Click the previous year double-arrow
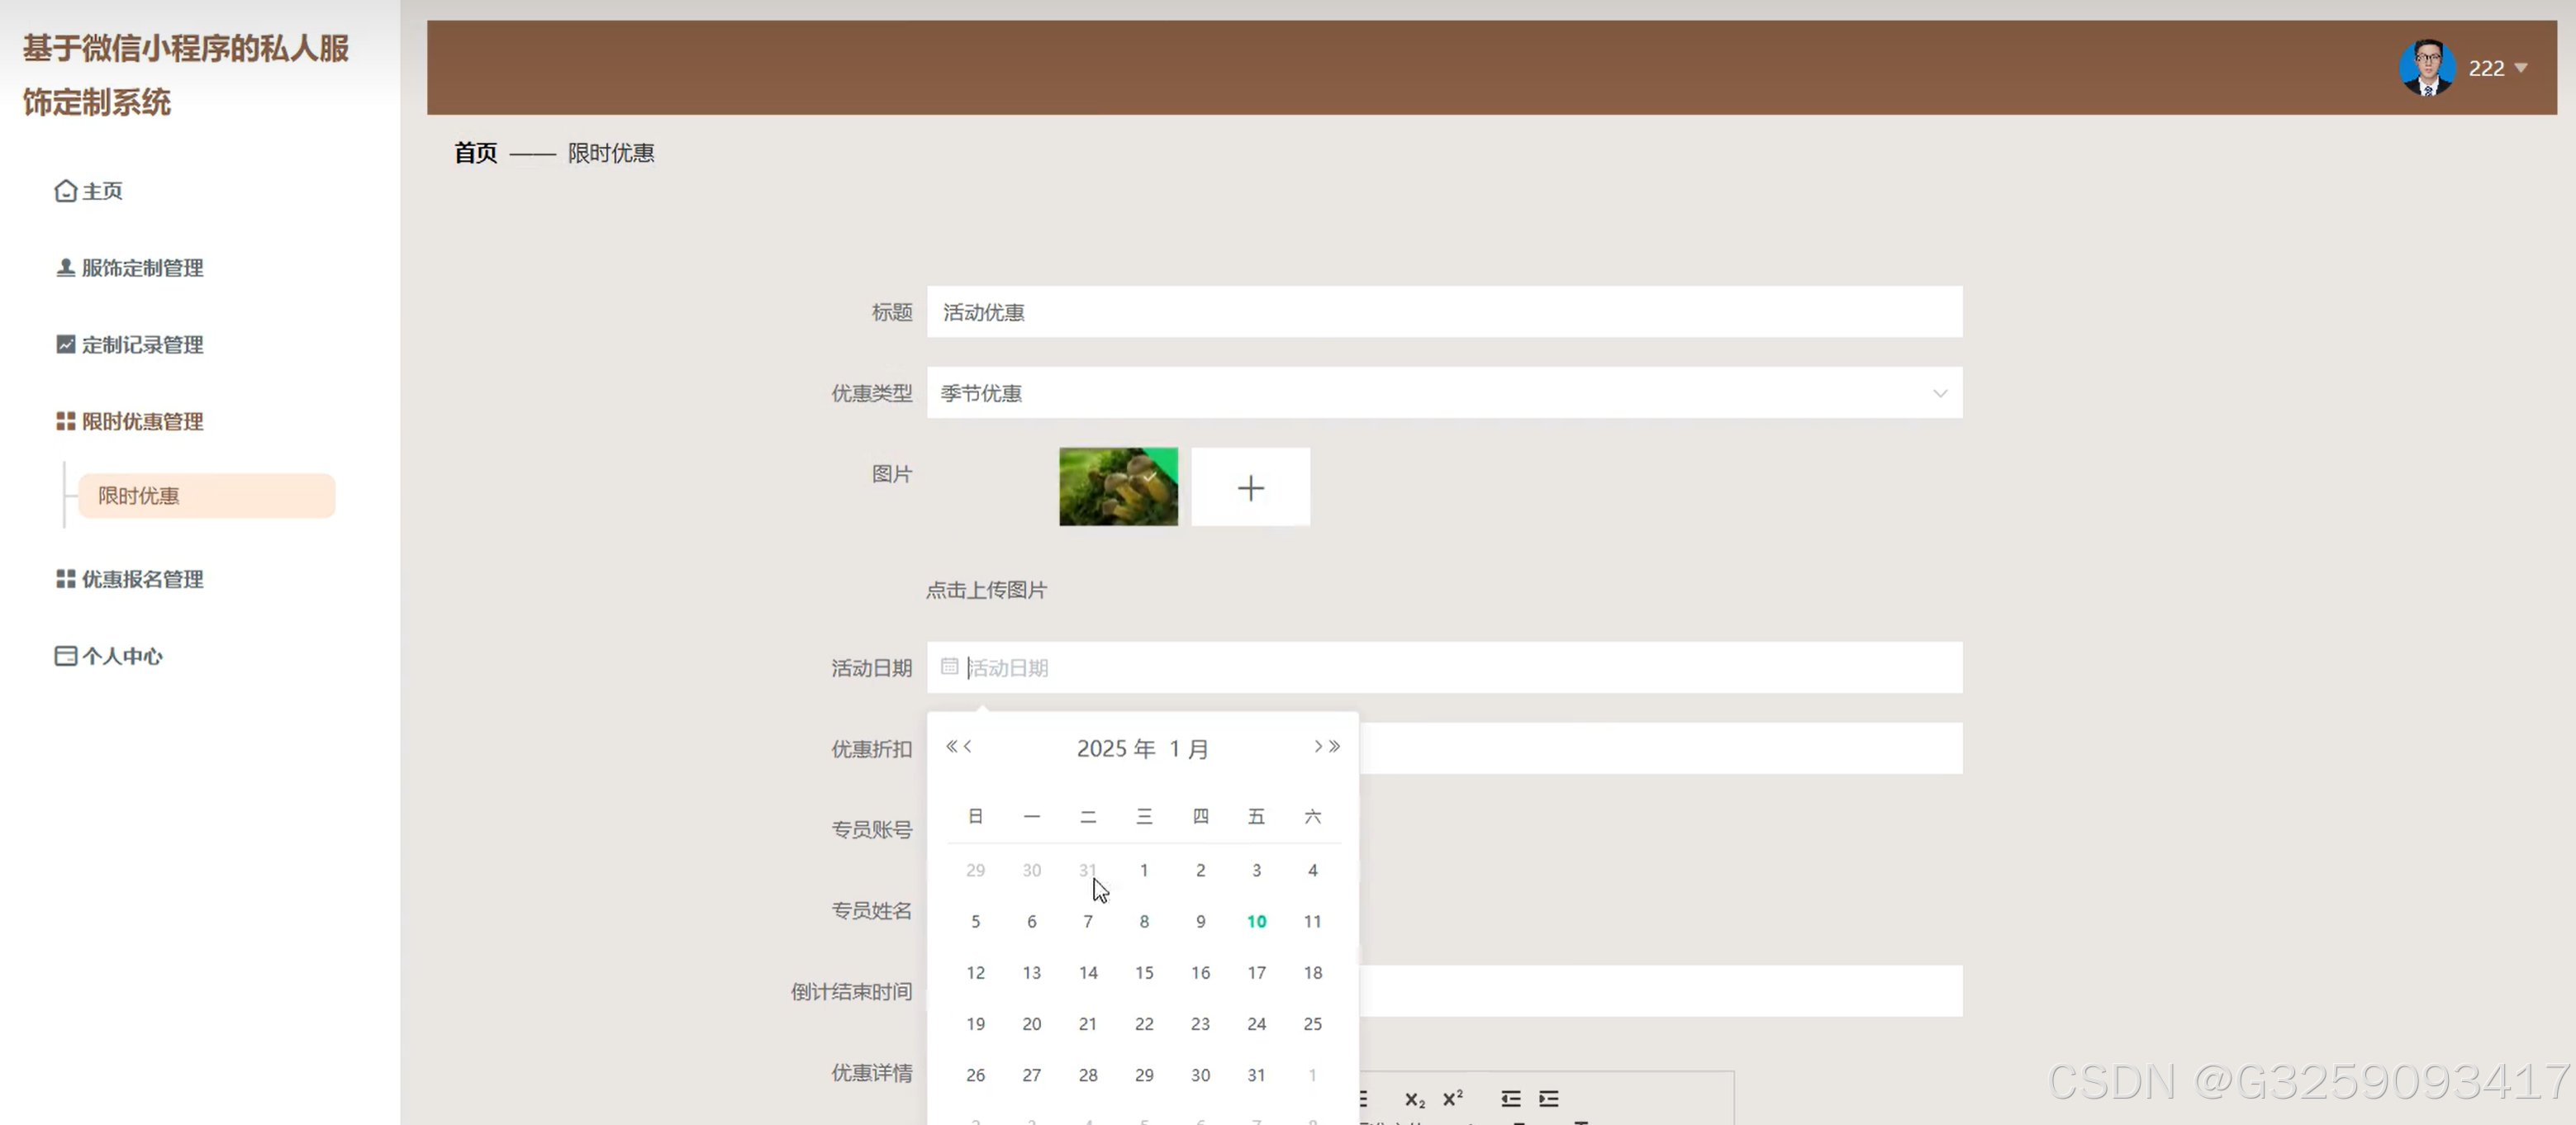Viewport: 2576px width, 1125px height. point(951,746)
